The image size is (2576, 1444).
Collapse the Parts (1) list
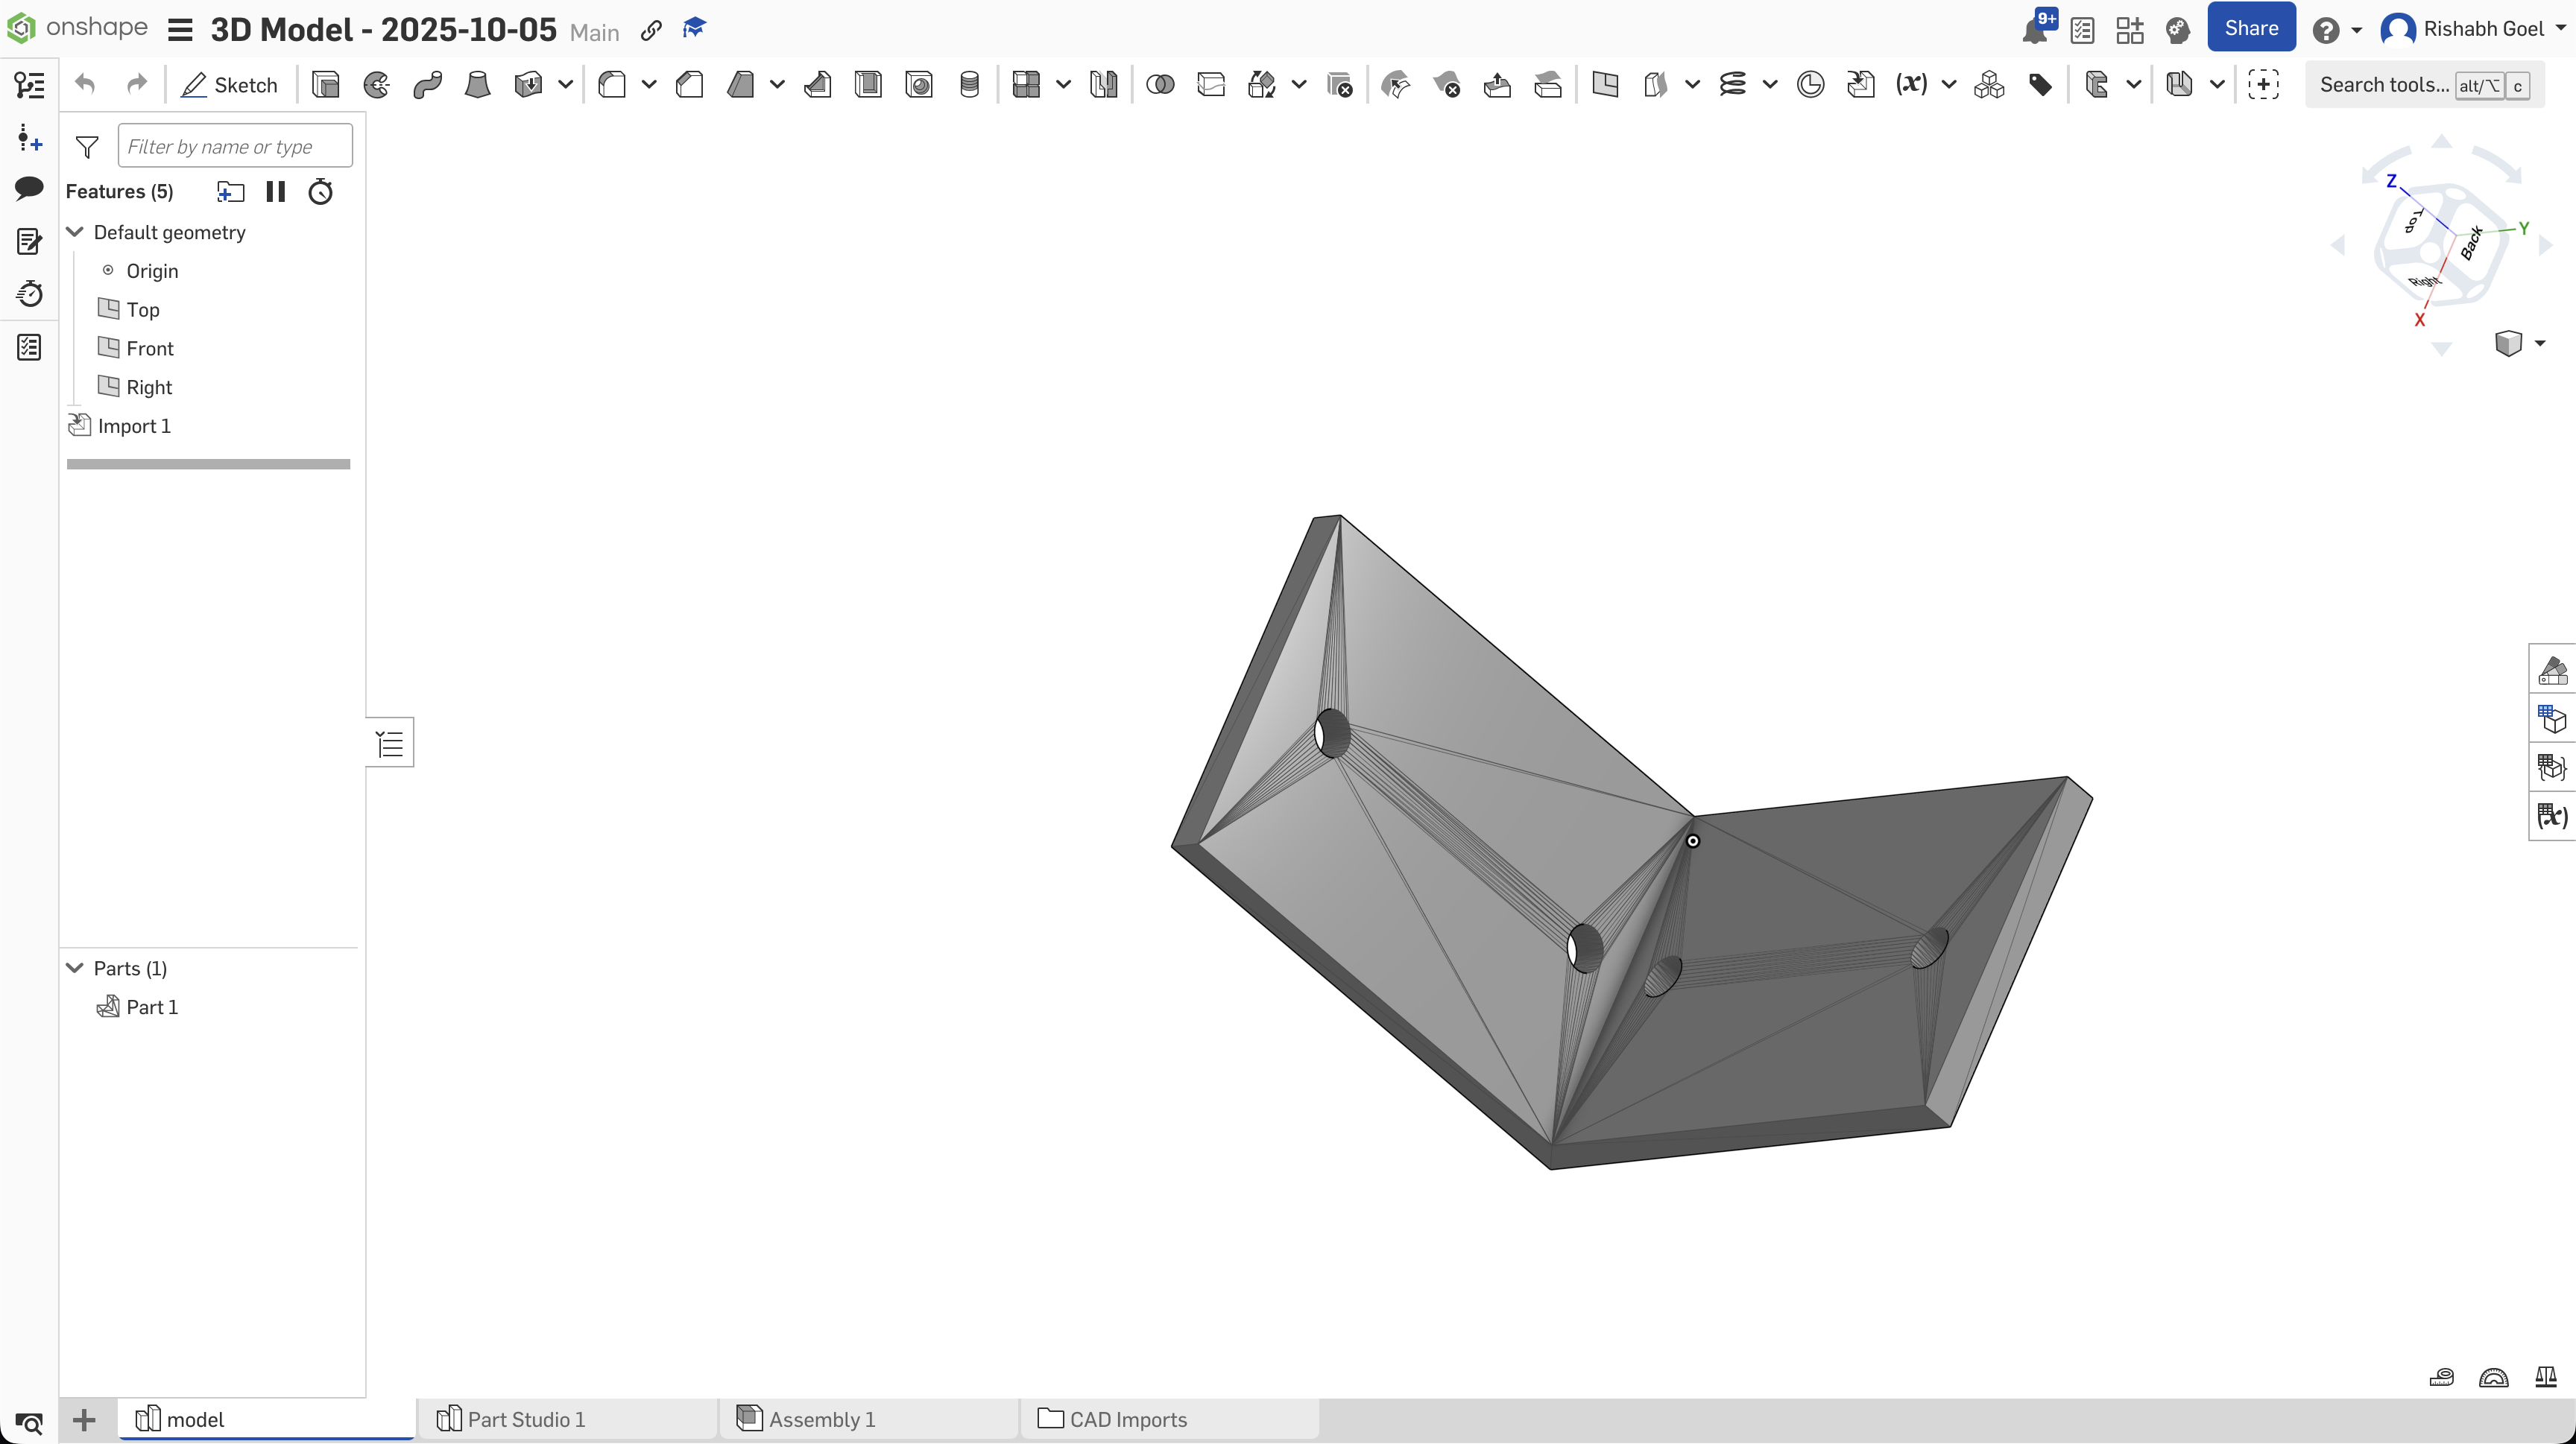coord(75,969)
